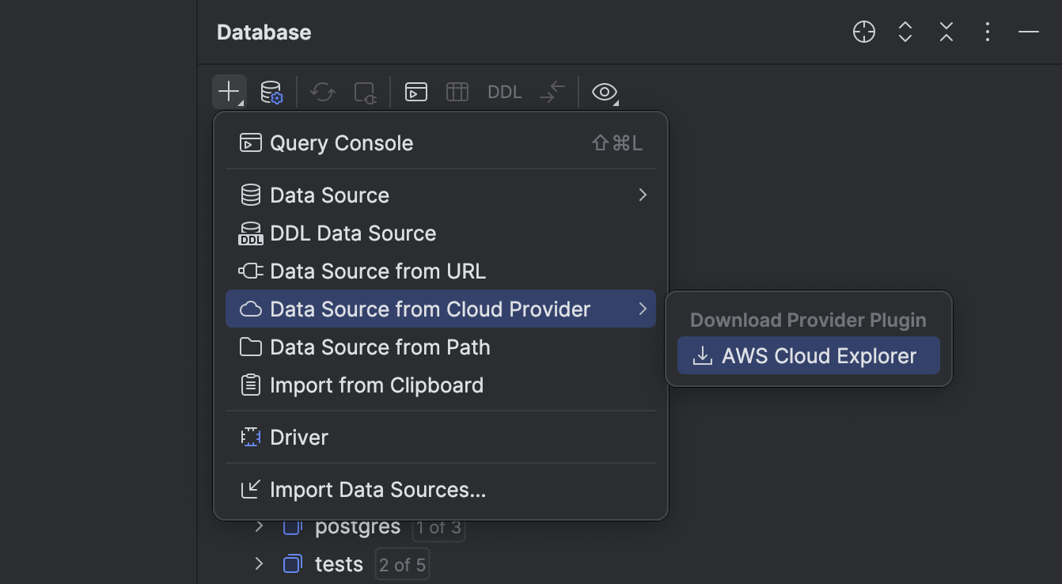The width and height of the screenshot is (1062, 584).
Task: Select Import Data Sources option
Action: [x=377, y=489]
